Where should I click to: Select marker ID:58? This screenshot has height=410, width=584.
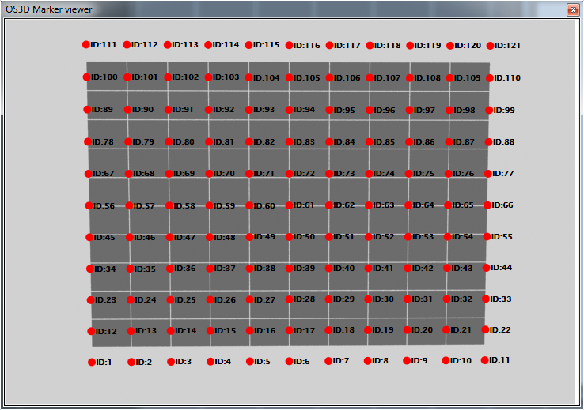[x=169, y=205]
